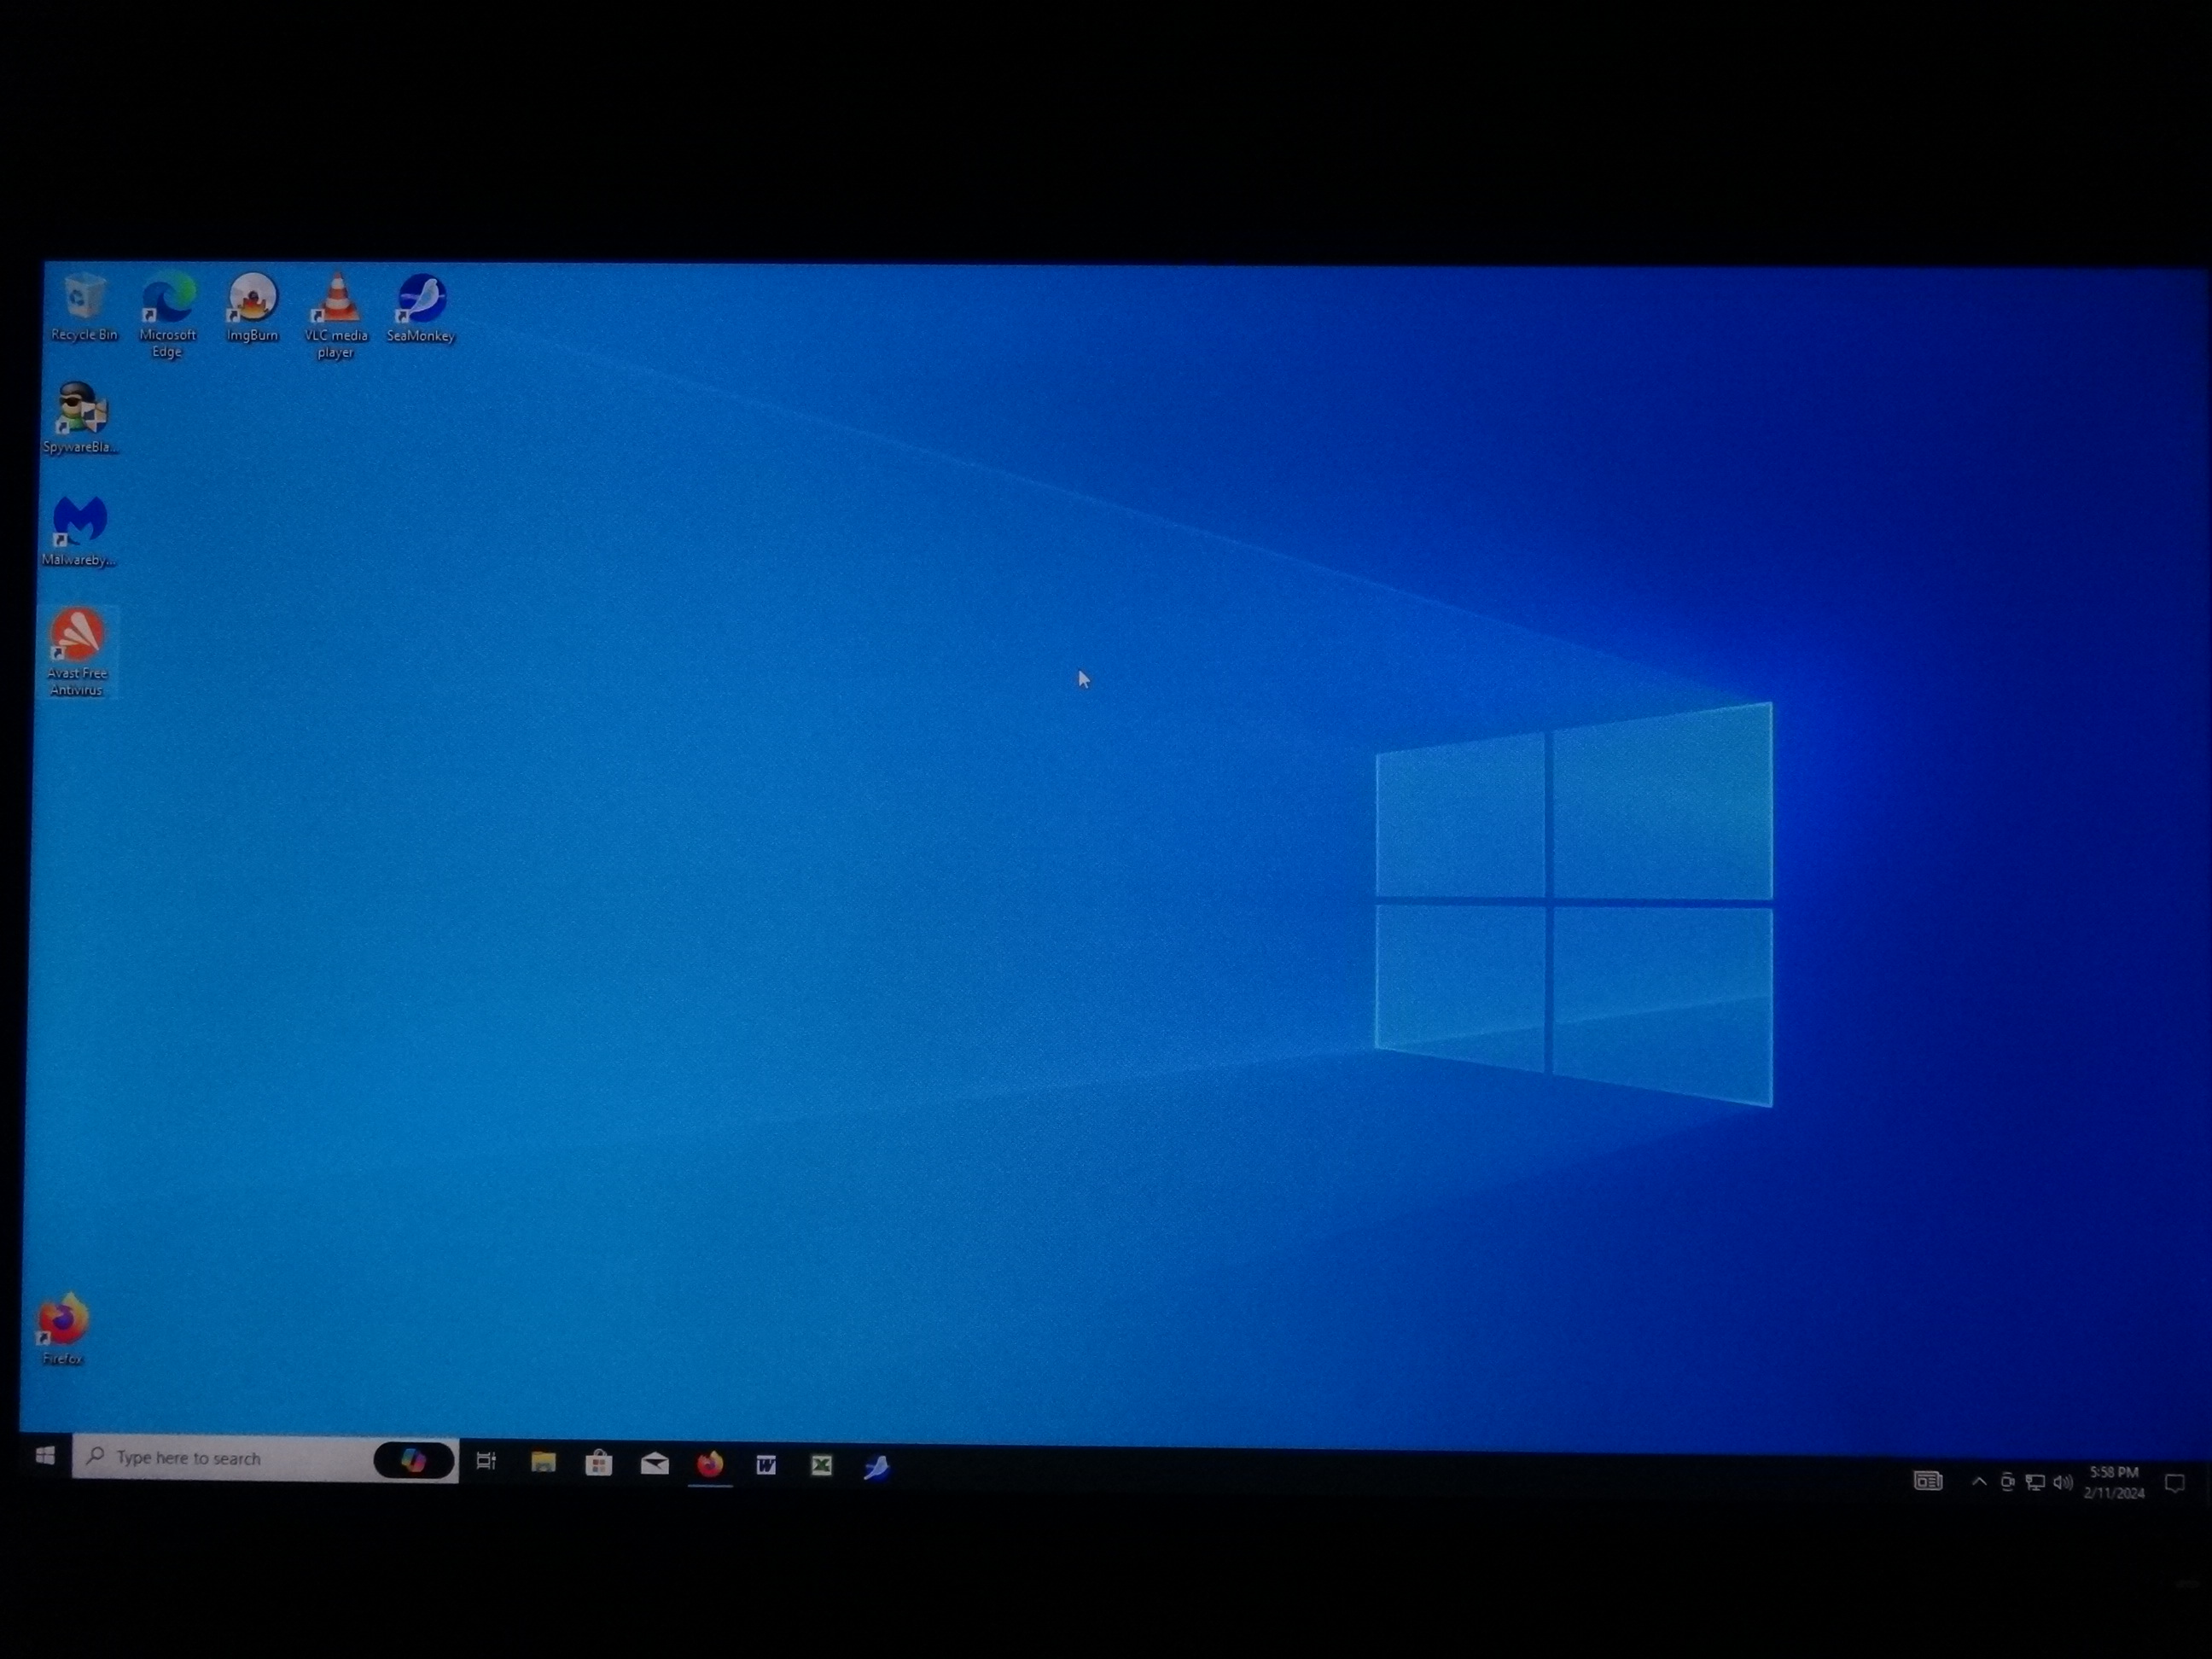Click the Meet Now tray icon
2212x1659 pixels.
(x=2007, y=1481)
